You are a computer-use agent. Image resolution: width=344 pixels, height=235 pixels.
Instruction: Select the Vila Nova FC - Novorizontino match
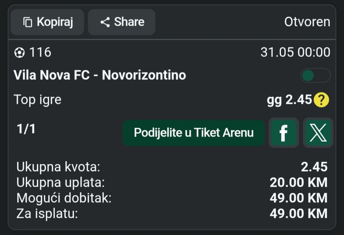pyautogui.click(x=100, y=75)
